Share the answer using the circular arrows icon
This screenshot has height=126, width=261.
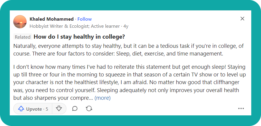(x=89, y=109)
